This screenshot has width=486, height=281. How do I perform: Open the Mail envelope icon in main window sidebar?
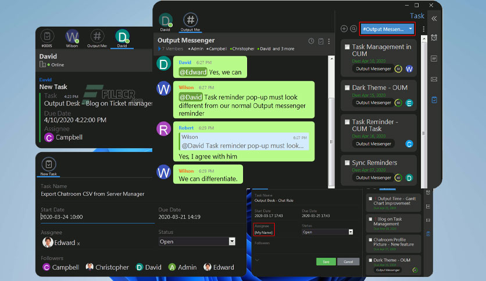tap(434, 79)
